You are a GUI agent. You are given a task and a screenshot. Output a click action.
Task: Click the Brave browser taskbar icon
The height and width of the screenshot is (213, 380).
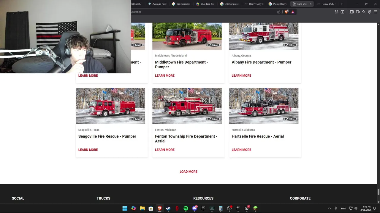point(160,208)
